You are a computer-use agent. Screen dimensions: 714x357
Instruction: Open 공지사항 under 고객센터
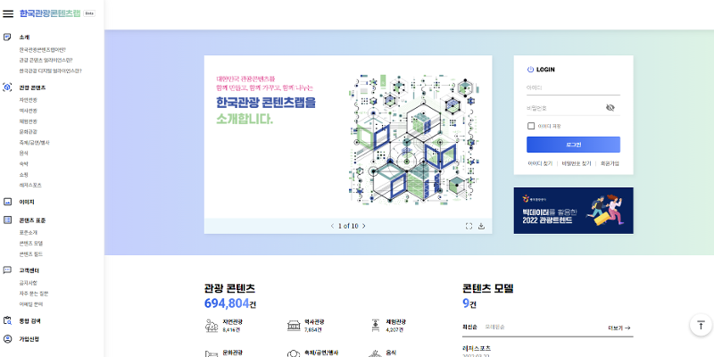tap(29, 283)
